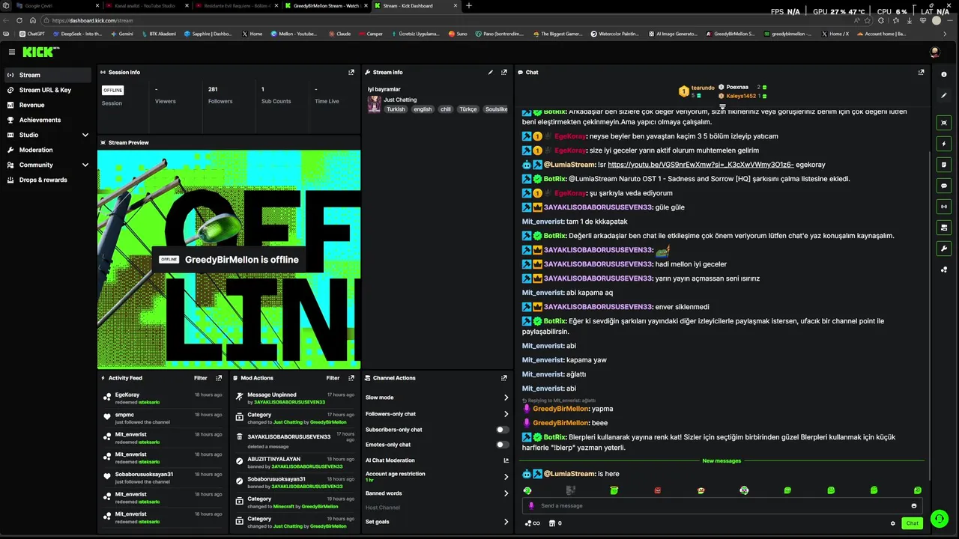
Task: Click the Just Chatting category name
Action: point(400,100)
